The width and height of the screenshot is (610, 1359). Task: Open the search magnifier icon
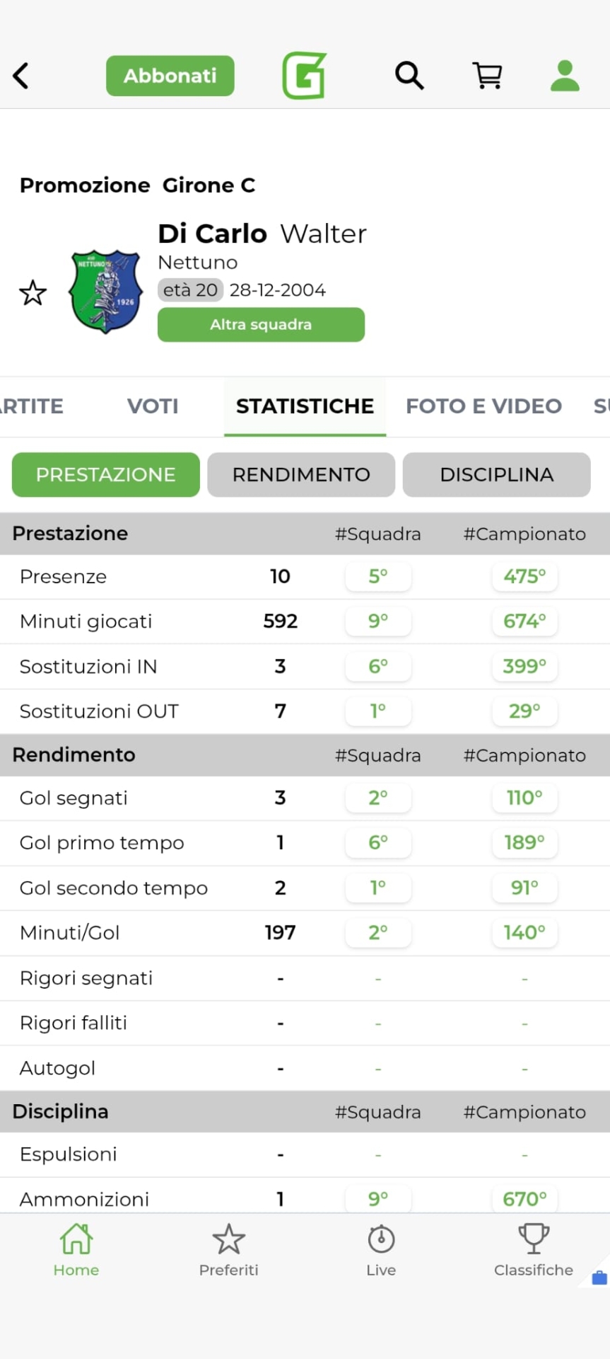409,75
